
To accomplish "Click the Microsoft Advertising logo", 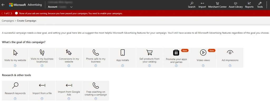I will point(26,5).
